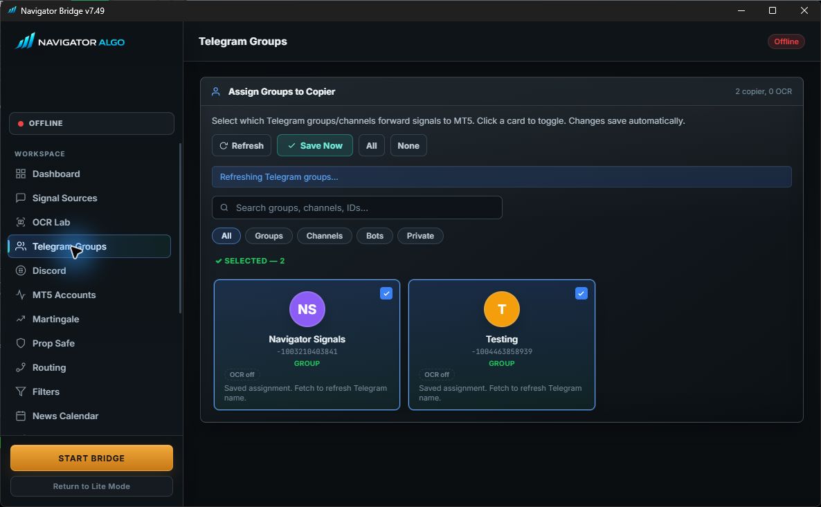Click Return to Lite Mode
821x507 pixels.
pos(91,486)
